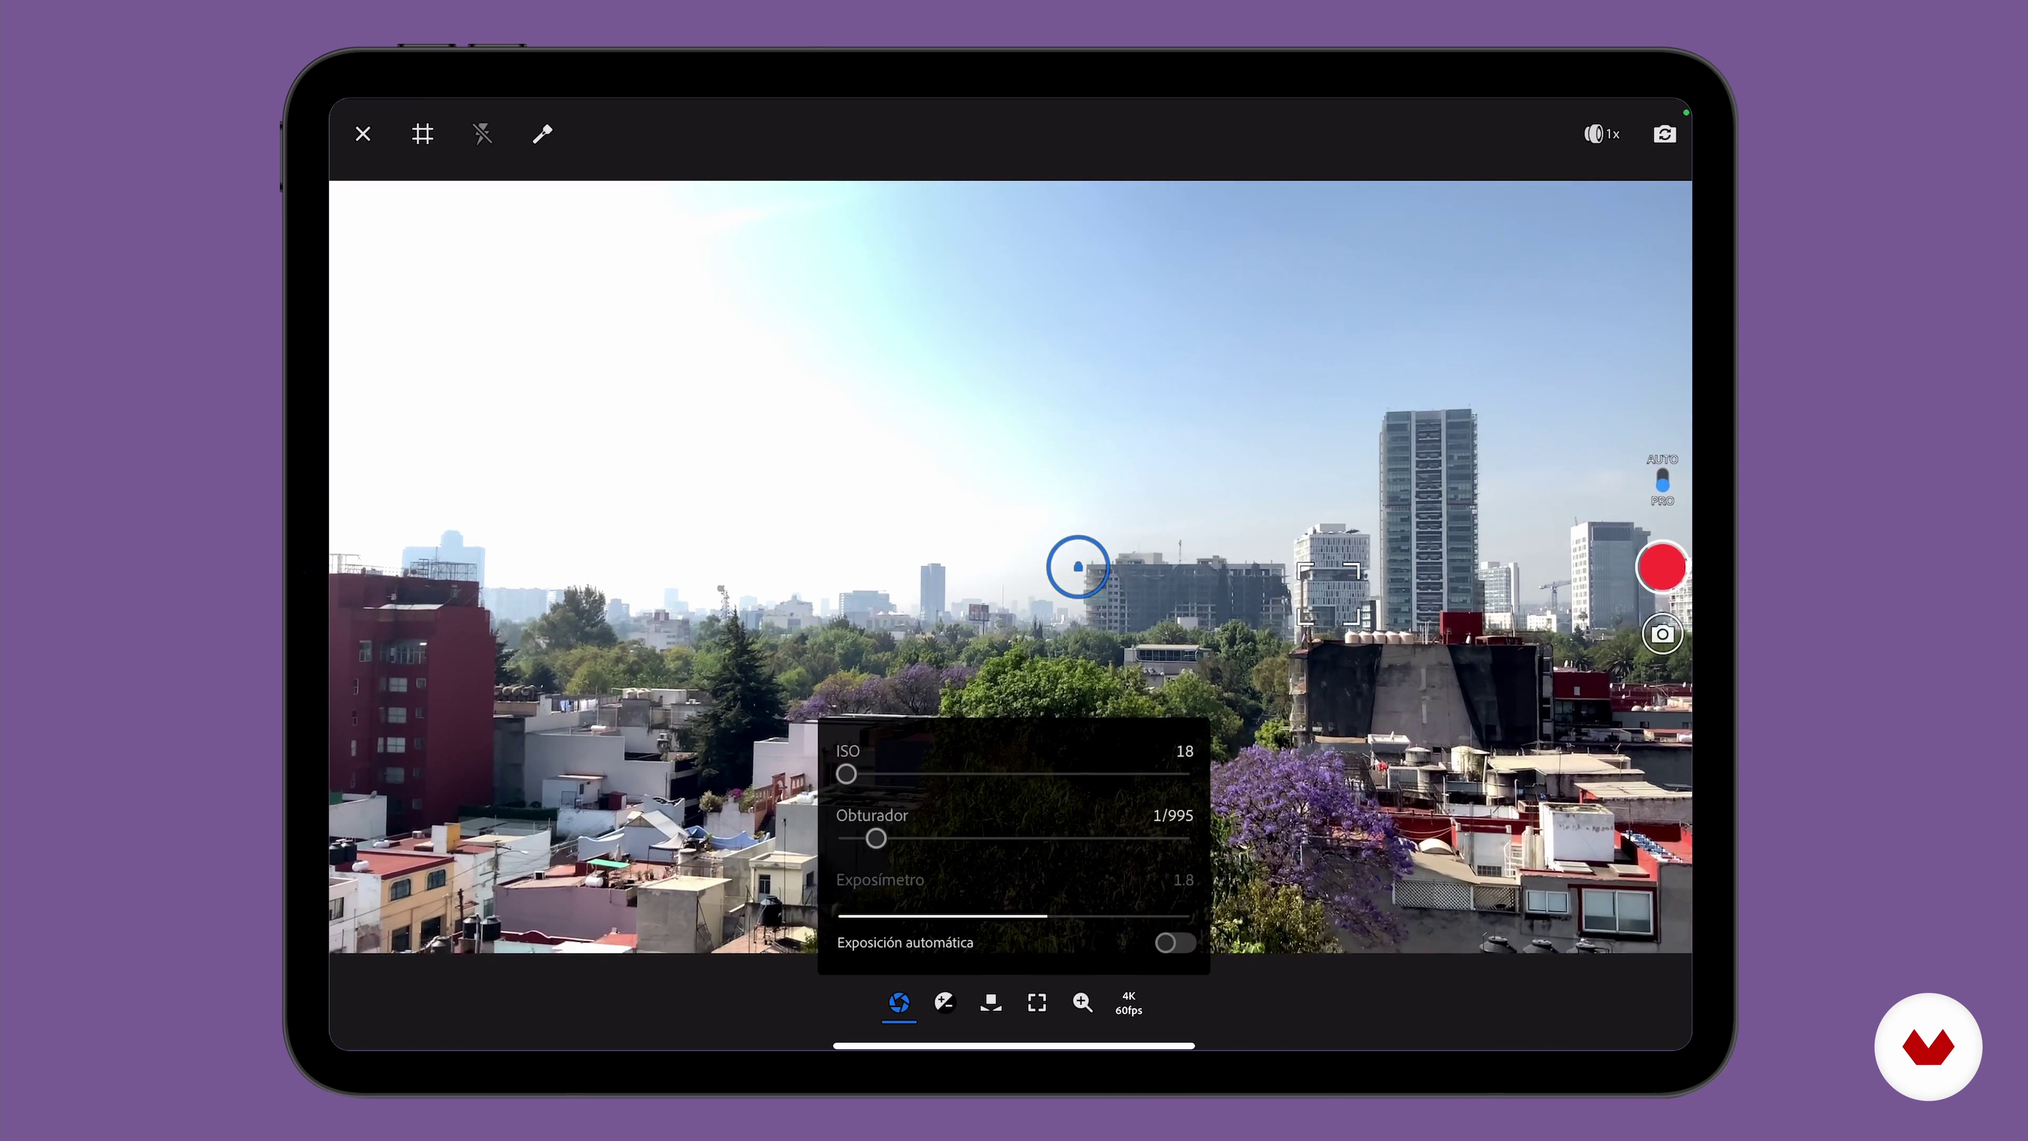Screen dimensions: 2028x1141
Task: Click the AUTO mode label
Action: (x=1662, y=459)
